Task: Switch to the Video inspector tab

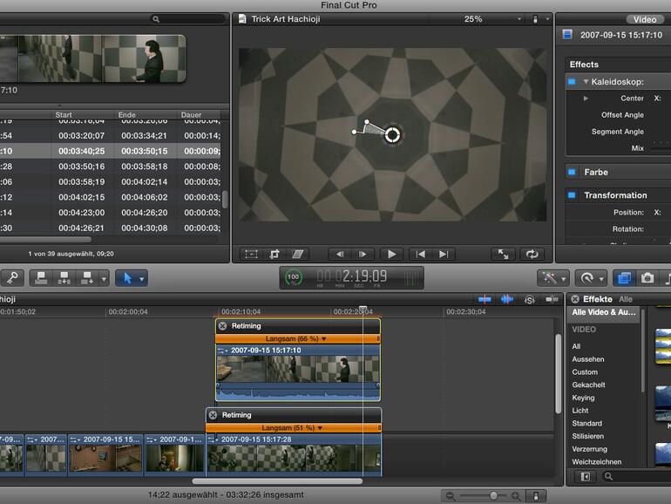Action: click(645, 19)
